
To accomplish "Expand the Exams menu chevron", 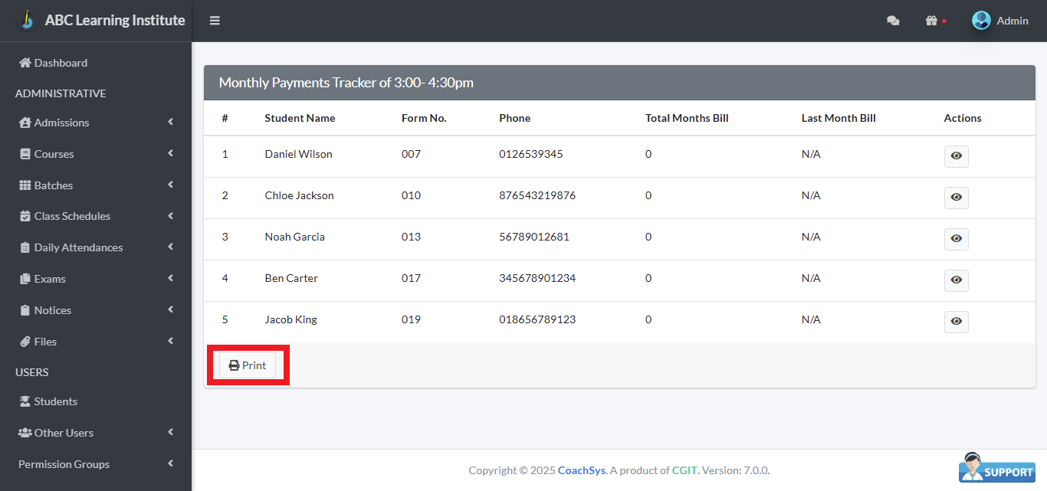I will 170,279.
